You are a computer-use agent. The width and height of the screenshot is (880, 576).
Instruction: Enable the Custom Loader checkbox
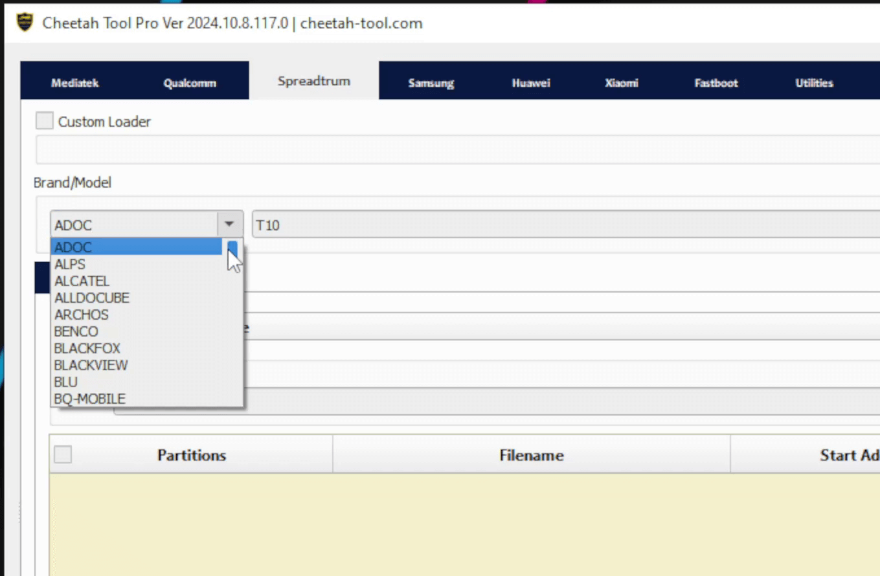pos(44,121)
